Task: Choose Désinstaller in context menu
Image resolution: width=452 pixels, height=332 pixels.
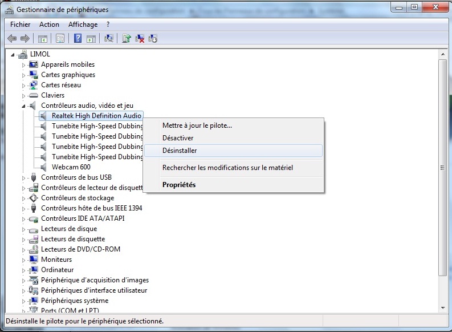Action: point(234,151)
